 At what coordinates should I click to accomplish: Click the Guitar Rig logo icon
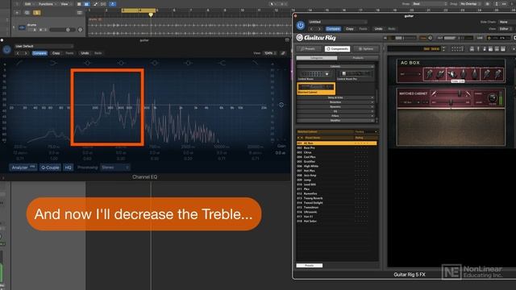click(x=299, y=38)
